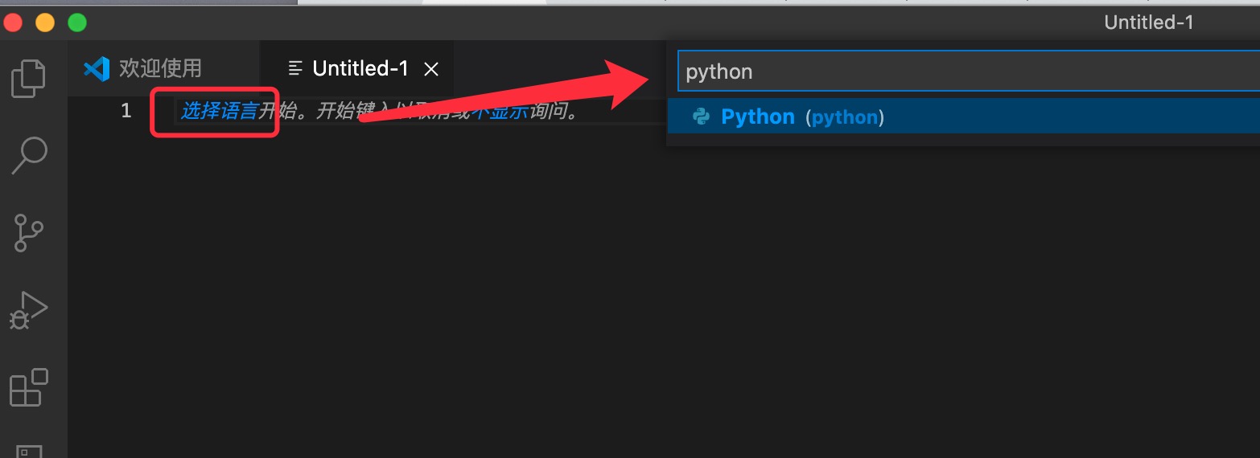1260x458 pixels.
Task: Click the file icon on Untitled-1 tab
Action: click(x=295, y=69)
